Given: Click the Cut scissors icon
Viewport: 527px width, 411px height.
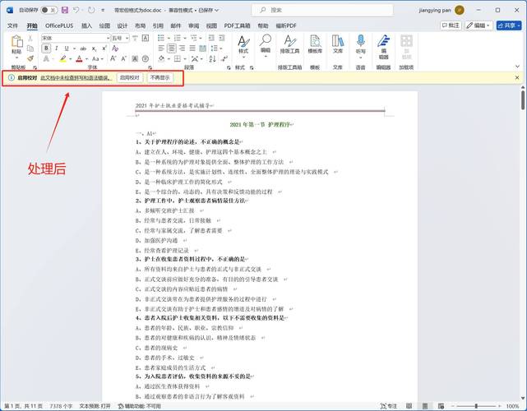Looking at the screenshot, I should point(30,39).
